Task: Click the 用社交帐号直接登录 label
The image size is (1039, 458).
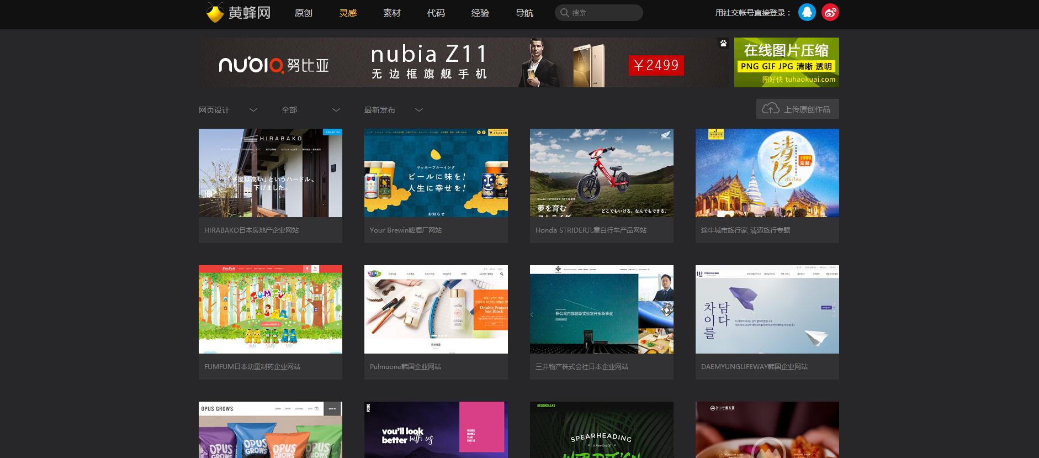Action: [x=754, y=13]
